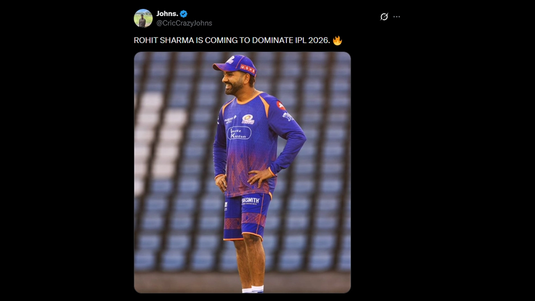Screen dimensions: 535x301
Task: Open the circular profile avatar of Johns.
Action: [x=143, y=18]
